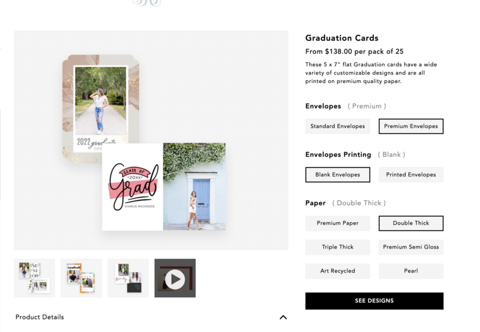Play the product video thumbnail
Screen dimensions: 480x332
[175, 278]
